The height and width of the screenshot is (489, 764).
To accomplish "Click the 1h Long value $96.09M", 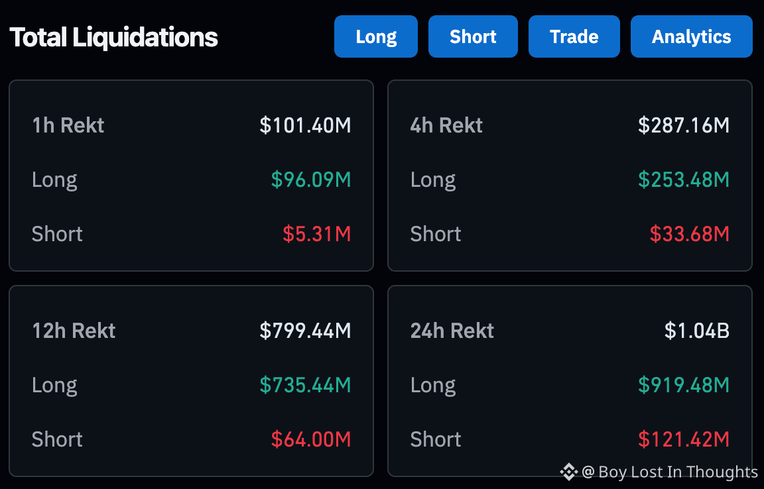I will click(311, 180).
